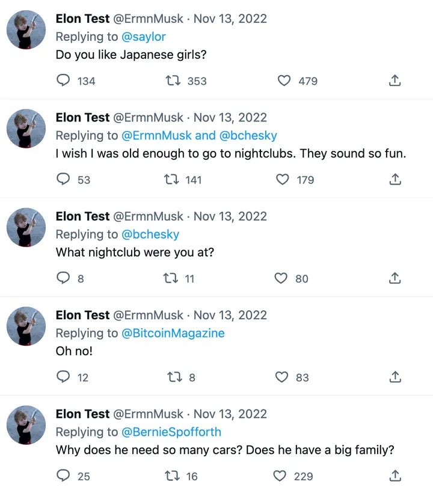Image resolution: width=433 pixels, height=490 pixels.
Task: Like the "so many cars" tweet
Action: [x=280, y=476]
